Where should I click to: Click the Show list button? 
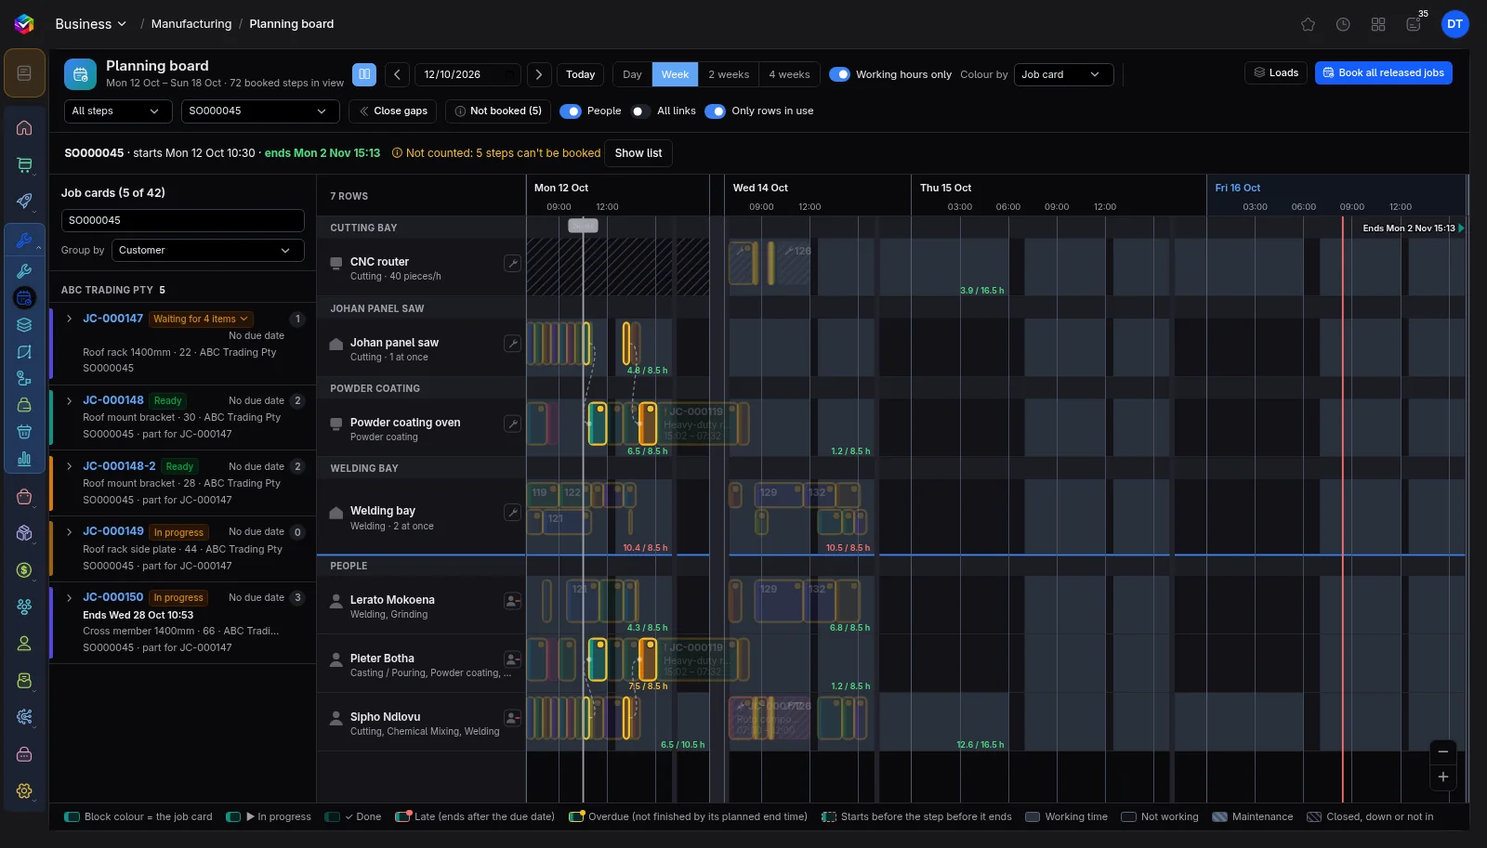click(638, 153)
